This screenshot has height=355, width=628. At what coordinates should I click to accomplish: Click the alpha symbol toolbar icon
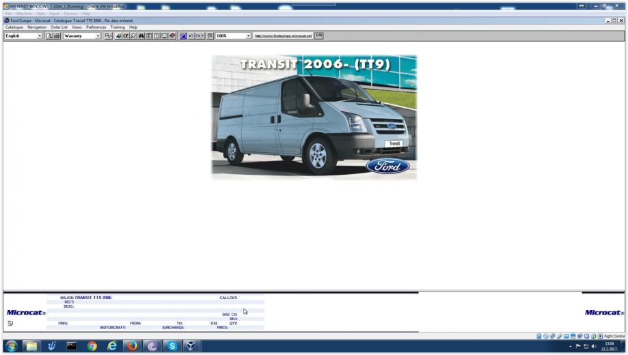[126, 35]
